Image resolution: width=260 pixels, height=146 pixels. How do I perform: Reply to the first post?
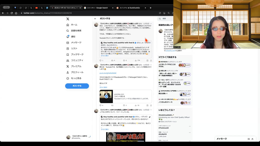click(x=100, y=60)
